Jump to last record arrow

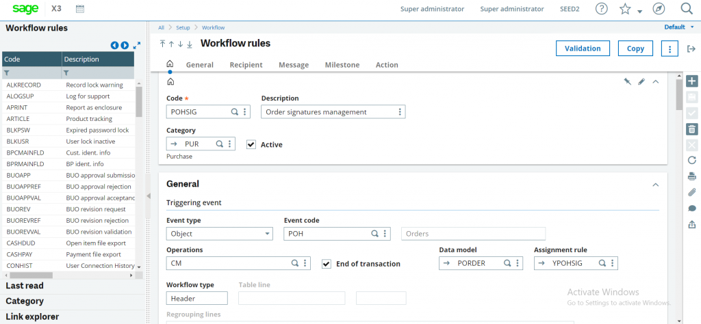[x=190, y=44]
